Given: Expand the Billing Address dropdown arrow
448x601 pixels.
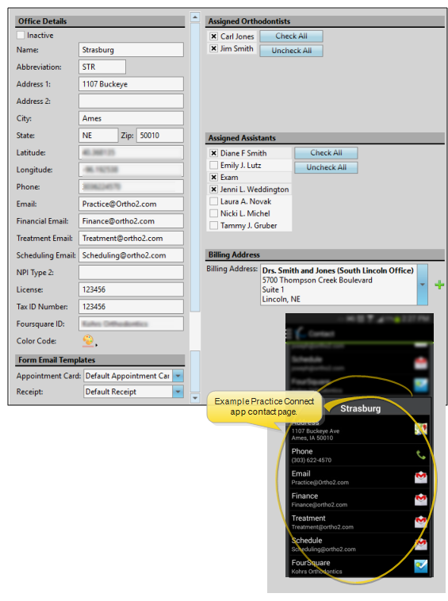Looking at the screenshot, I should tap(423, 285).
